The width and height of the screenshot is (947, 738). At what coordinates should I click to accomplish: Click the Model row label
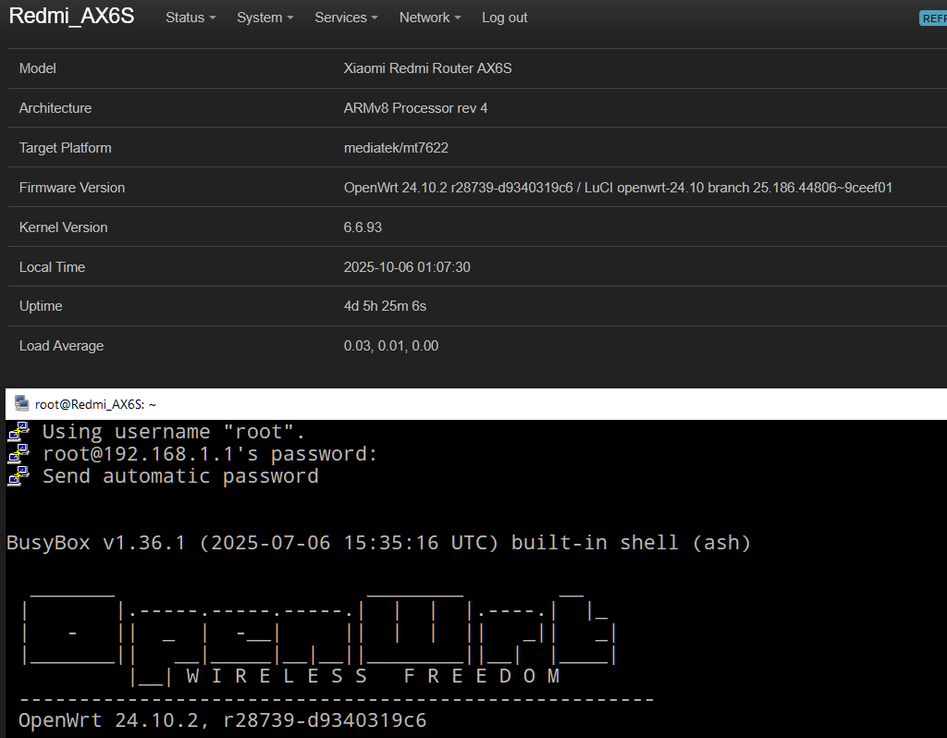[x=37, y=68]
